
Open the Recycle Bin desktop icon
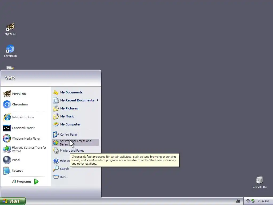tap(259, 180)
